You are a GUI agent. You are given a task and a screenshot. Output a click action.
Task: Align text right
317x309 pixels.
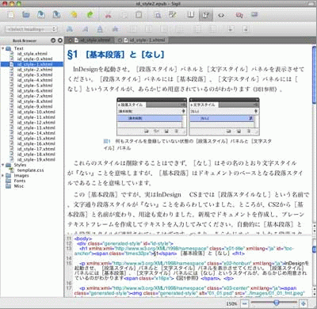(x=164, y=29)
